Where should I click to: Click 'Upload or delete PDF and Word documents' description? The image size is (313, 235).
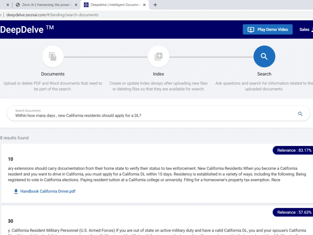53,86
